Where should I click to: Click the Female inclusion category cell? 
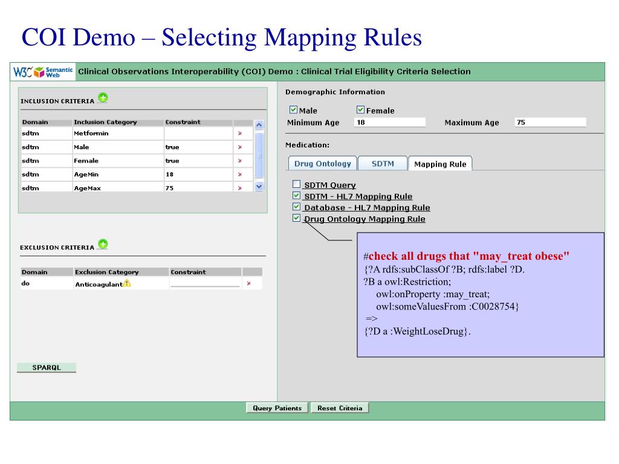118,161
